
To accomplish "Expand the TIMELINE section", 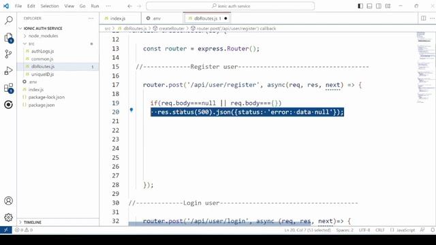I will point(32,223).
